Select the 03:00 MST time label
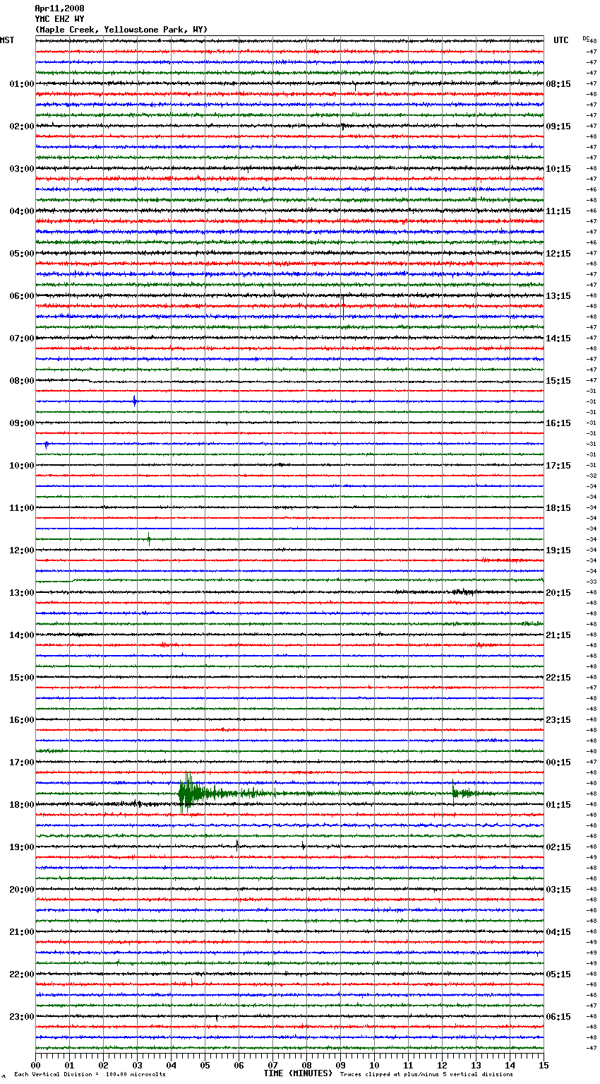The image size is (600, 1084). [x=22, y=169]
